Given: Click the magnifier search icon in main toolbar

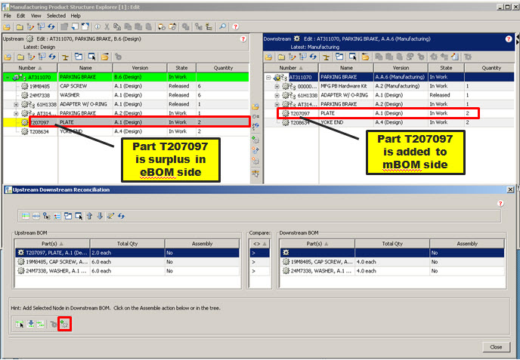Looking at the screenshot, I should (222, 27).
